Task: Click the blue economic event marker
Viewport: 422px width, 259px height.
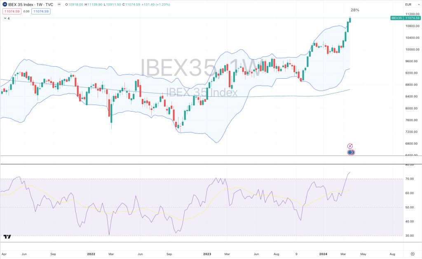Action: tap(351, 152)
